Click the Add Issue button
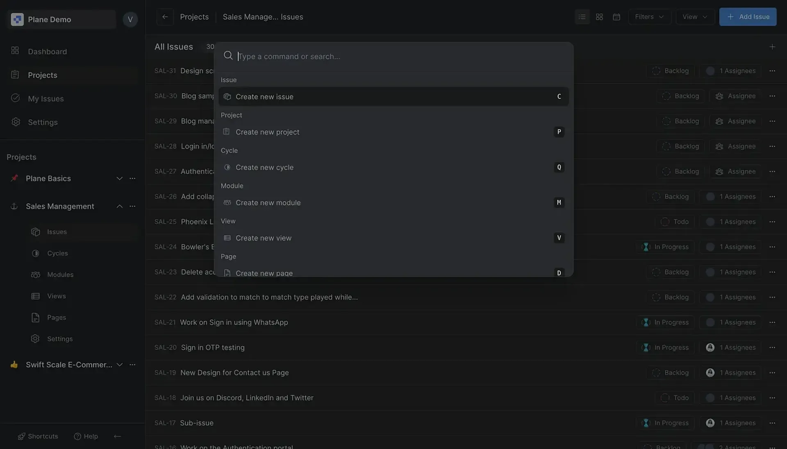 tap(748, 17)
